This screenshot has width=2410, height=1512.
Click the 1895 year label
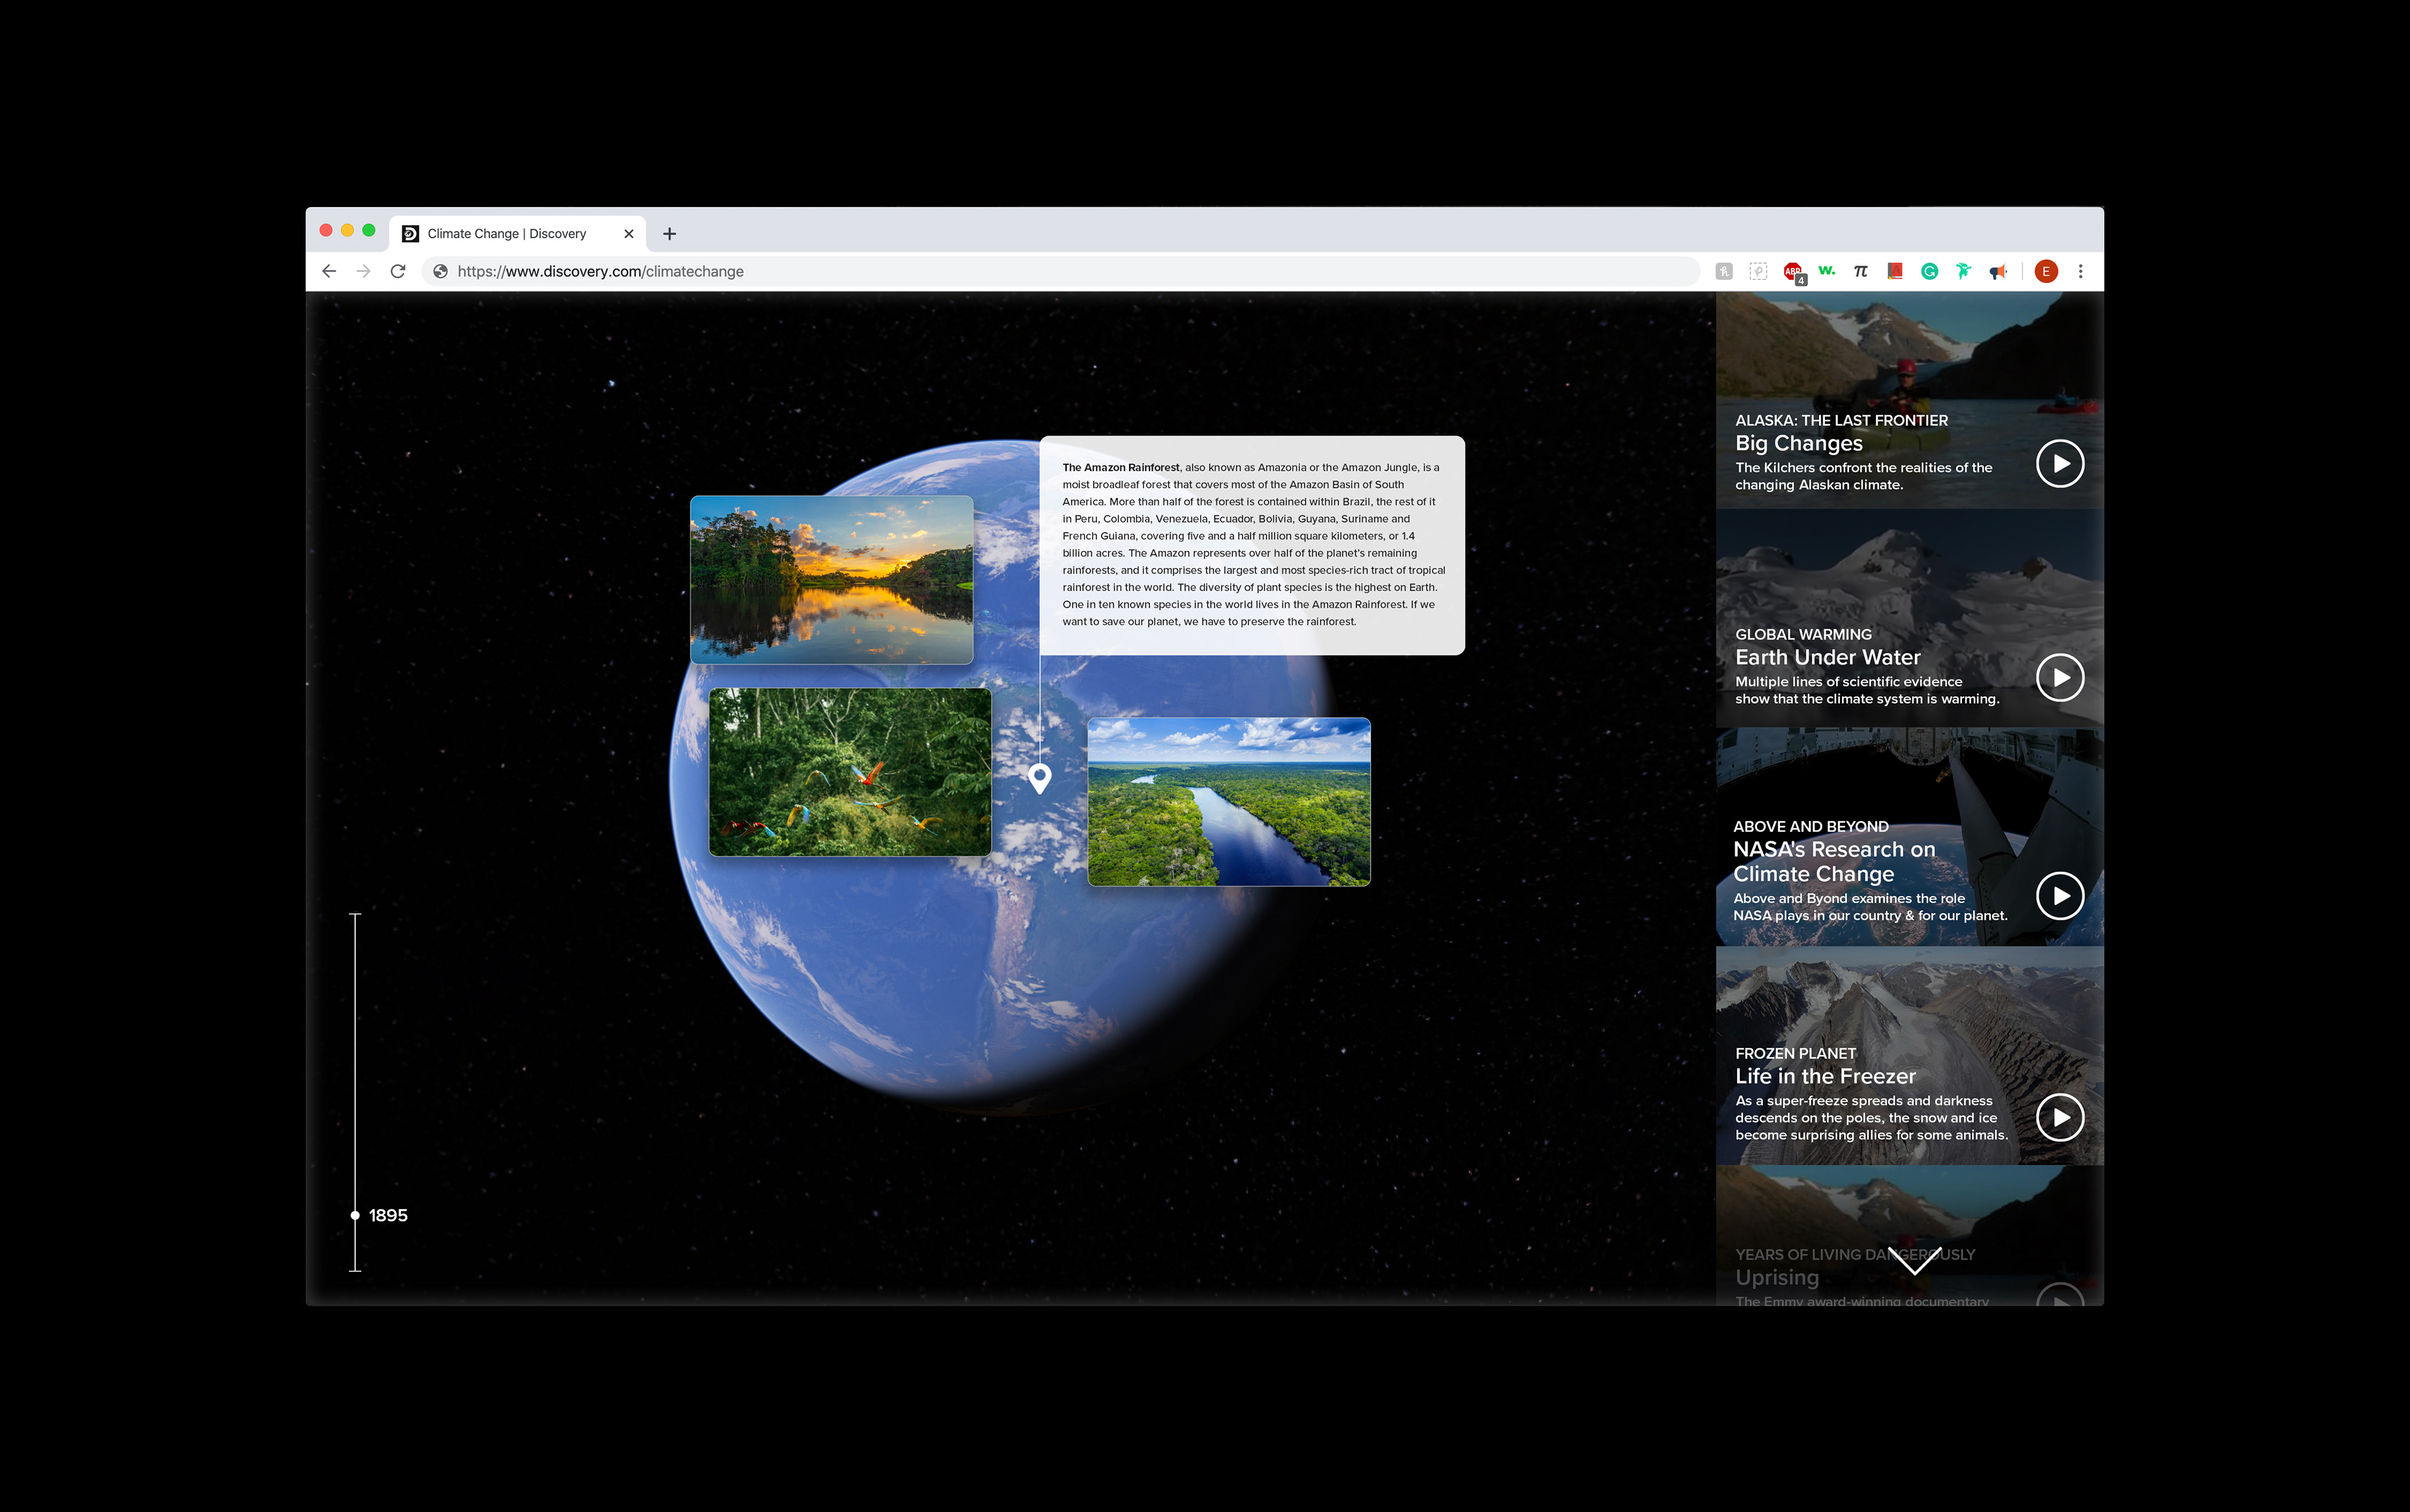pos(388,1215)
